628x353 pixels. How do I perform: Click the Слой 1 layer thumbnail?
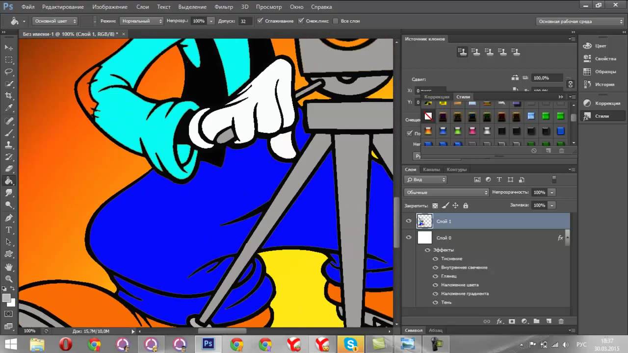[424, 221]
